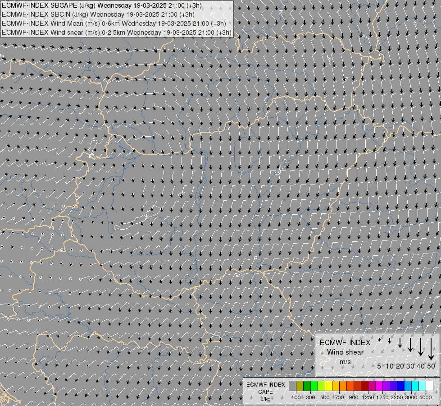Click the '5' wind shear scale label
The image size is (441, 406).
tap(379, 366)
